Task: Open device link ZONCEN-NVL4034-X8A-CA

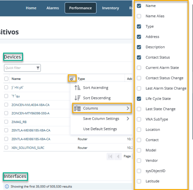Action: pyautogui.click(x=31, y=105)
